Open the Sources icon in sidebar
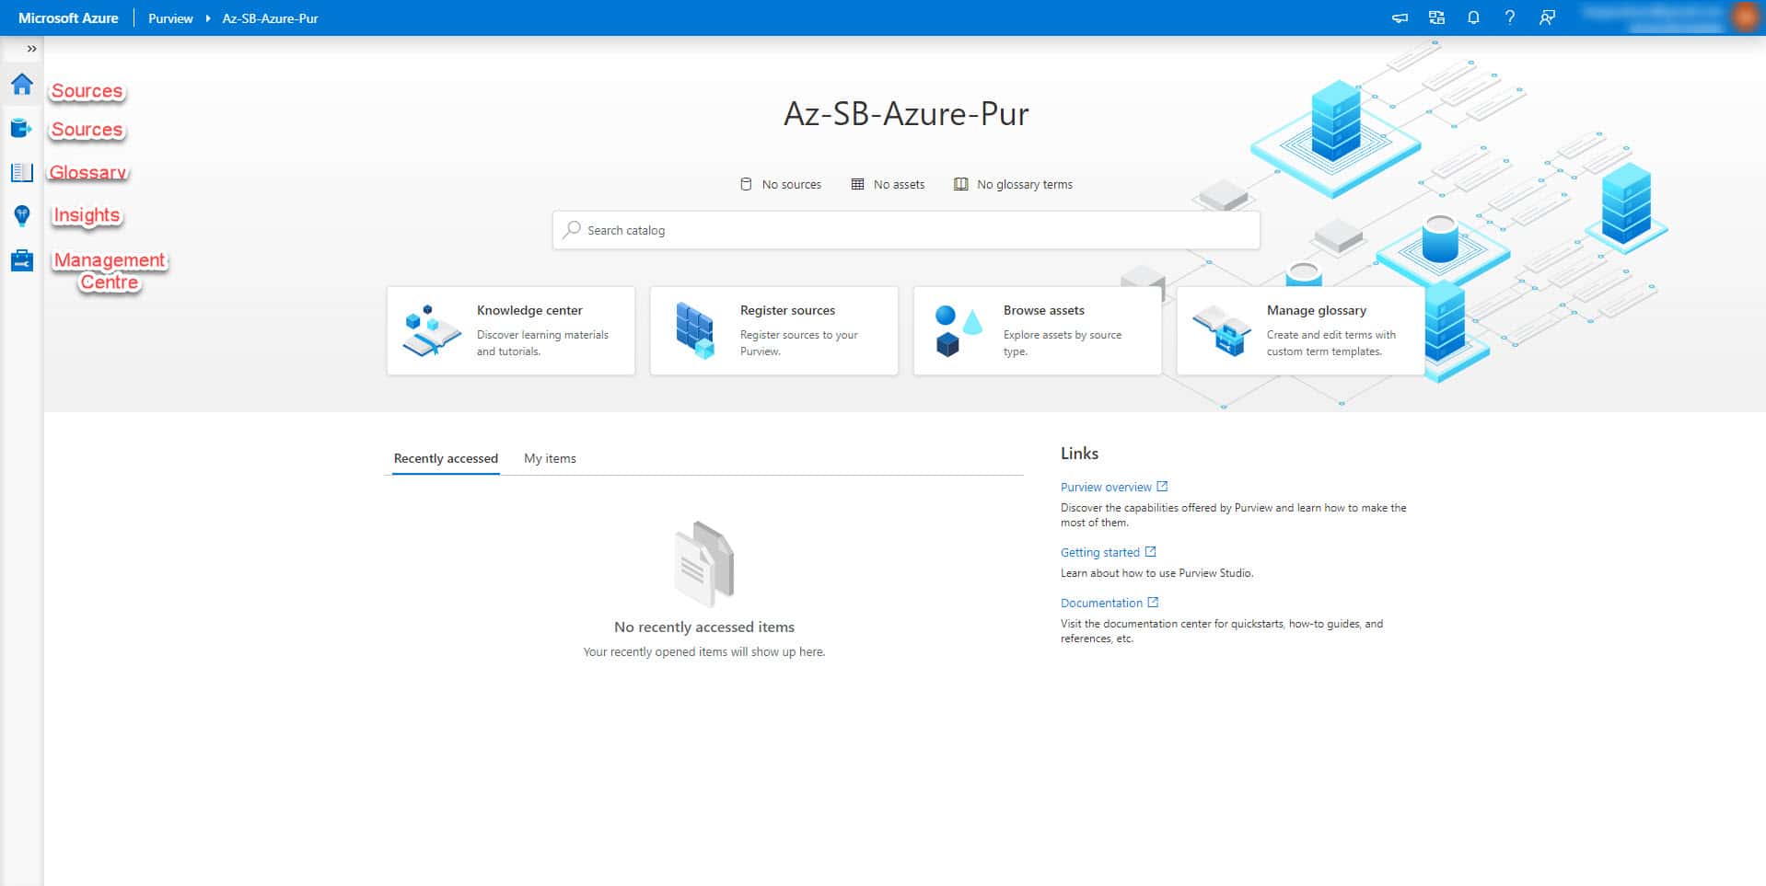The image size is (1766, 886). coord(22,128)
